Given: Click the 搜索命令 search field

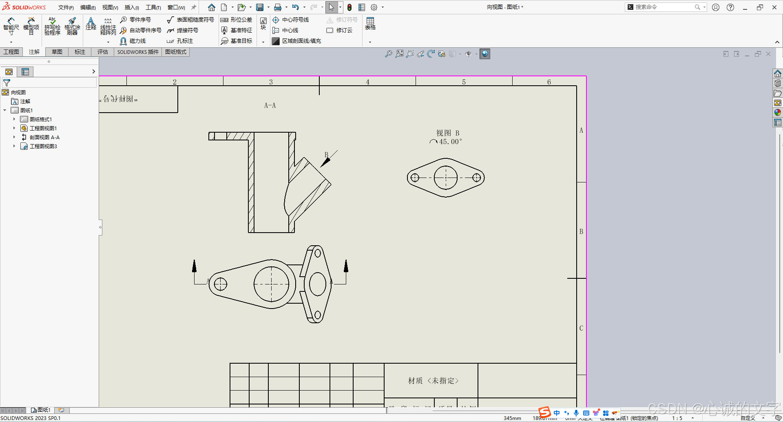Looking at the screenshot, I should coord(665,7).
